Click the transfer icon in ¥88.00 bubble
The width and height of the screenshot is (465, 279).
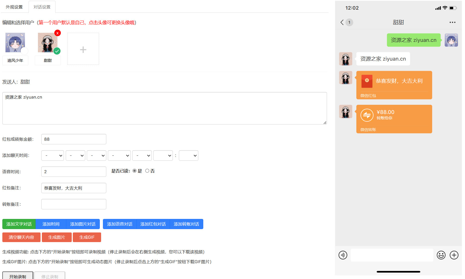pyautogui.click(x=367, y=115)
